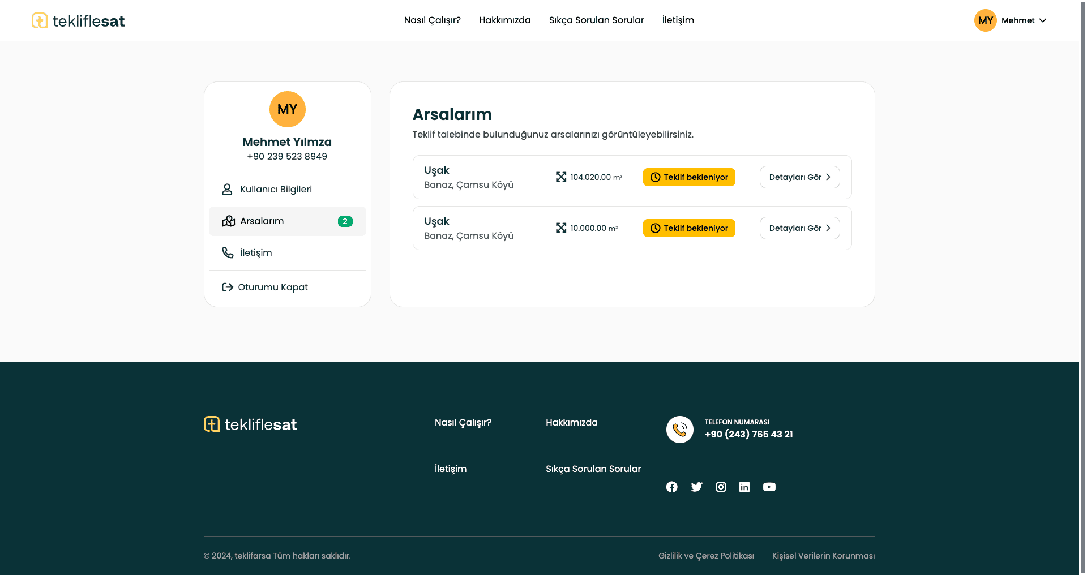Open the YouTube icon in footer
This screenshot has width=1087, height=575.
pyautogui.click(x=769, y=487)
